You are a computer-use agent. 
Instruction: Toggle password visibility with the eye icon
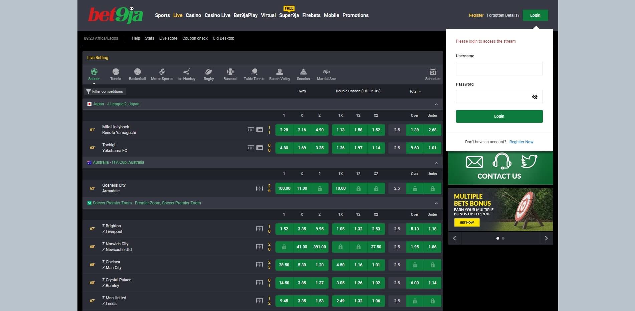tap(535, 96)
